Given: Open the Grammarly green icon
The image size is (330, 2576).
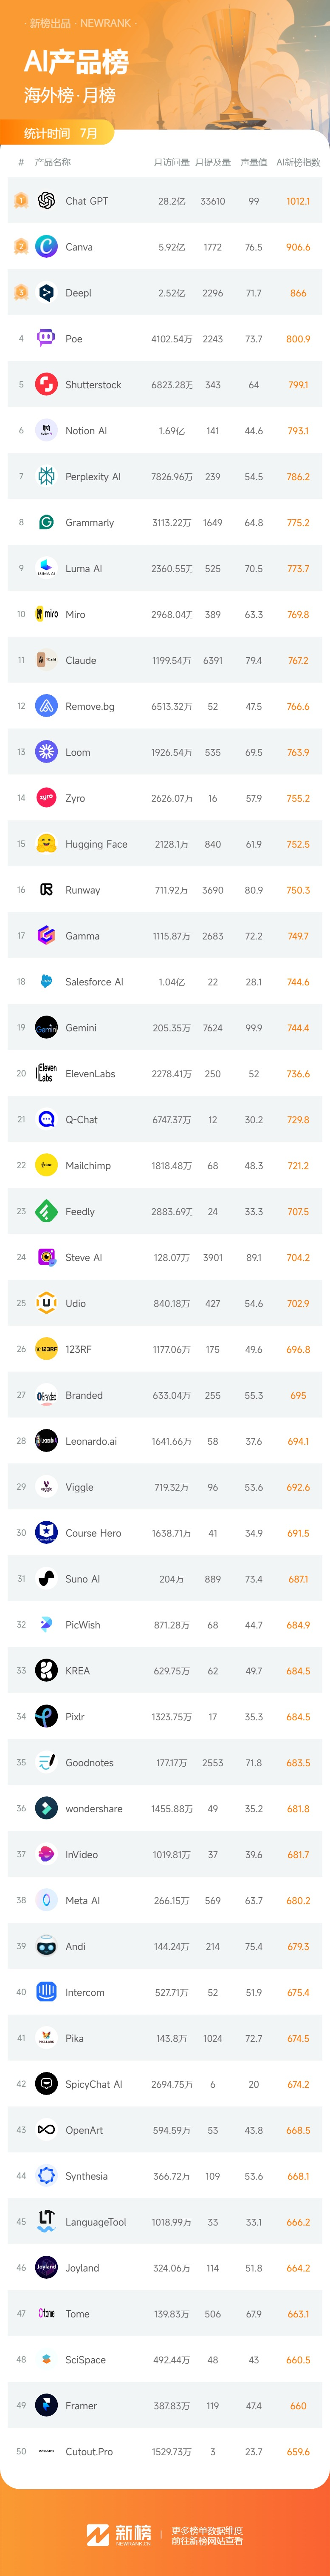Looking at the screenshot, I should (x=46, y=523).
